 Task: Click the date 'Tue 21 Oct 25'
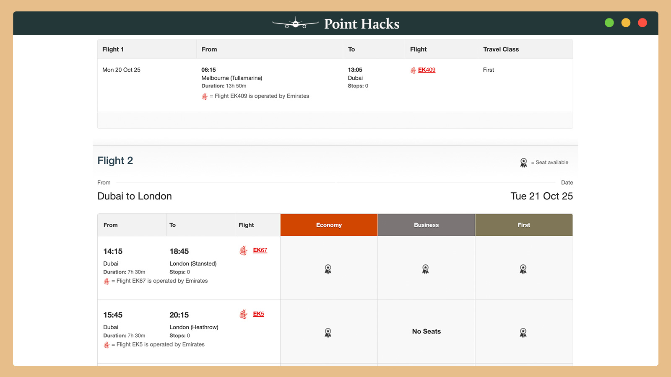coord(541,196)
